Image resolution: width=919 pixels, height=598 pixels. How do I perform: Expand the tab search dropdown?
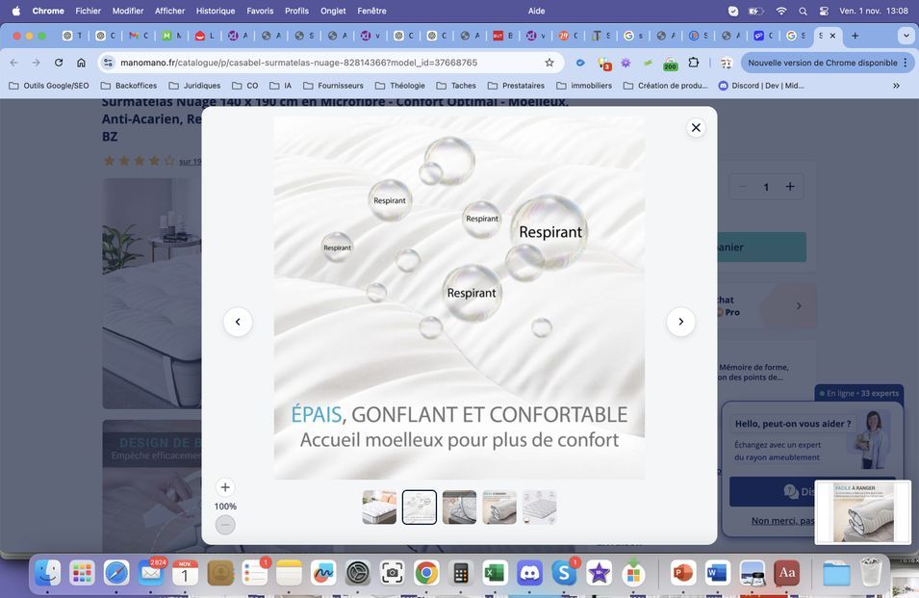906,36
